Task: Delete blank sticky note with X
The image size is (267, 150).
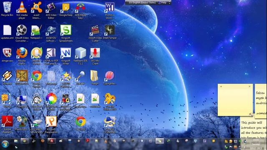Action: click(x=249, y=87)
